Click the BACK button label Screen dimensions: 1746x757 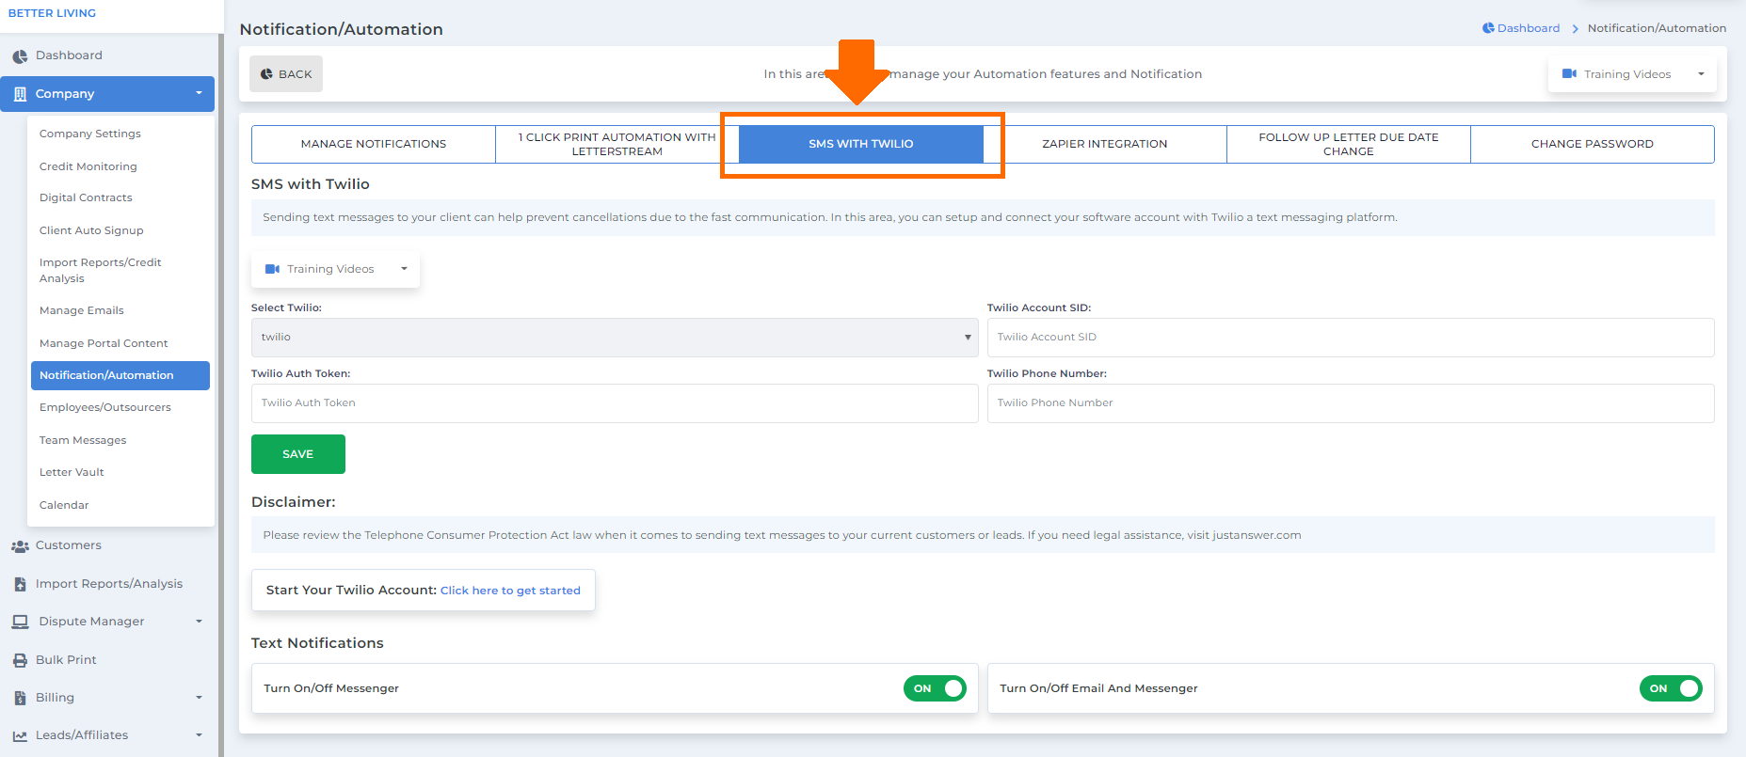pyautogui.click(x=295, y=74)
